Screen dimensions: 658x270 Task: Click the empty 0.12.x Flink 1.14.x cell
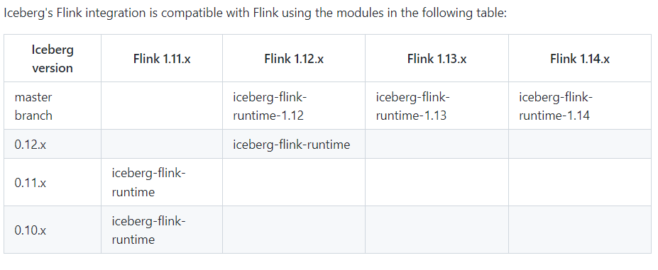580,145
